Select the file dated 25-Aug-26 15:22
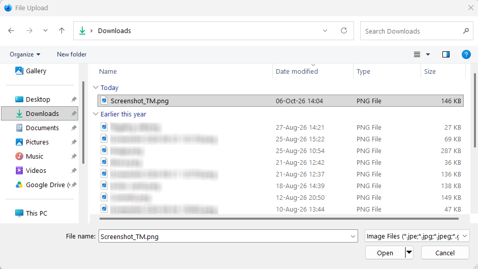Image resolution: width=478 pixels, height=269 pixels. [280, 139]
